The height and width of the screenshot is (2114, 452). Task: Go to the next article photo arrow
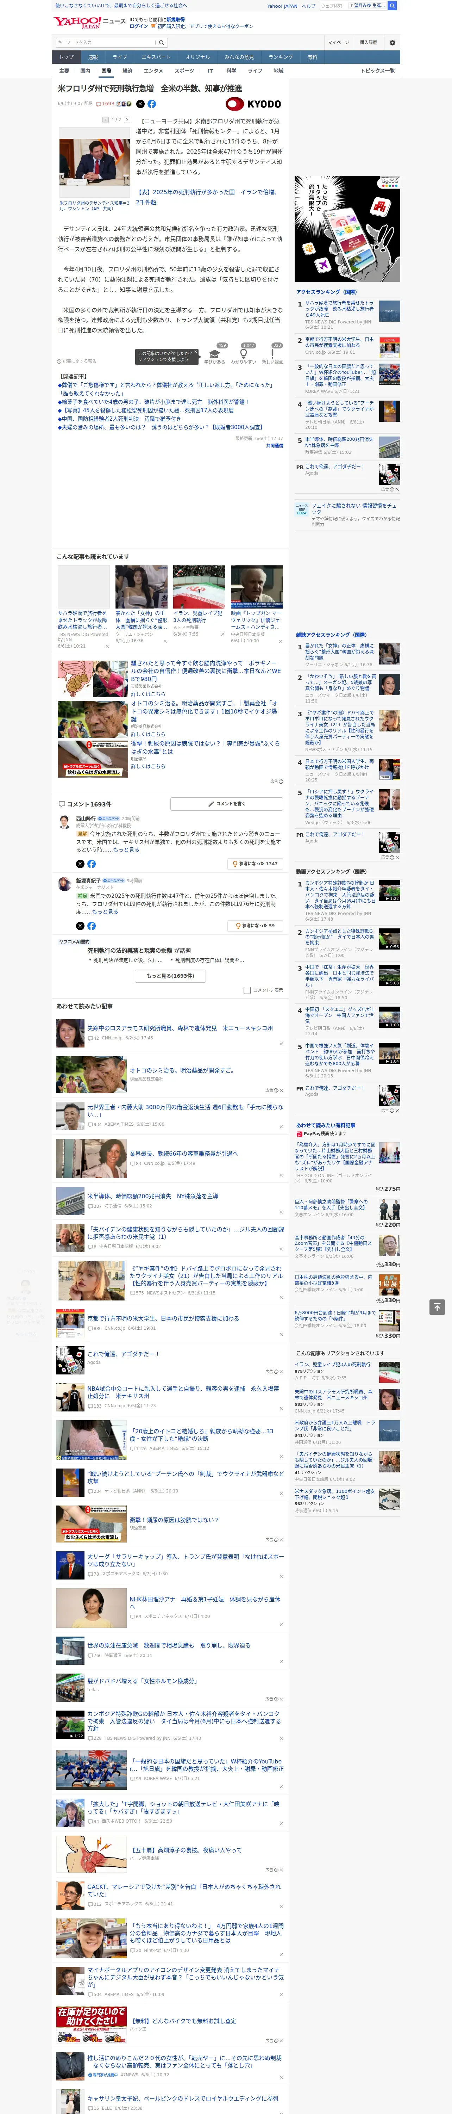[x=127, y=120]
